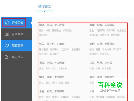
Task: Select the 建筑建材 subcategory link
Action: tap(43, 50)
